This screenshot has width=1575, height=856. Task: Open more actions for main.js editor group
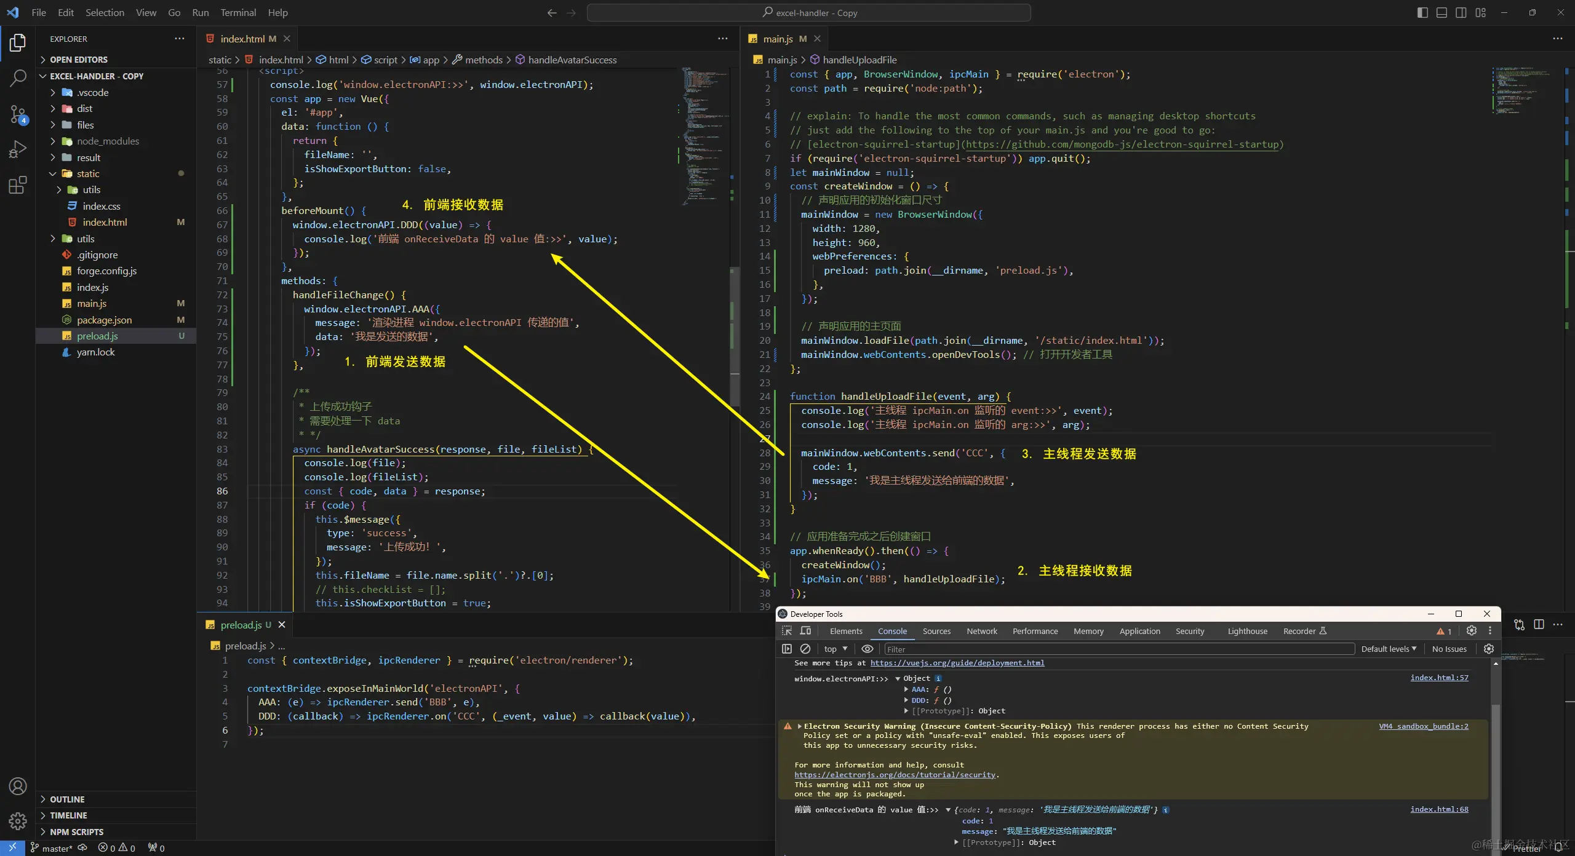click(1557, 38)
